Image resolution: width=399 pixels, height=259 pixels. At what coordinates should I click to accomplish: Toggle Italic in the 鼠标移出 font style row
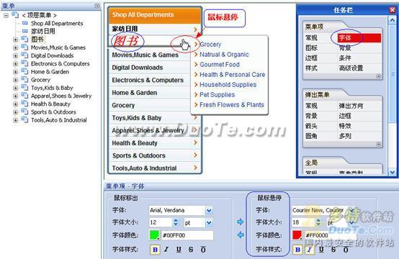166,250
